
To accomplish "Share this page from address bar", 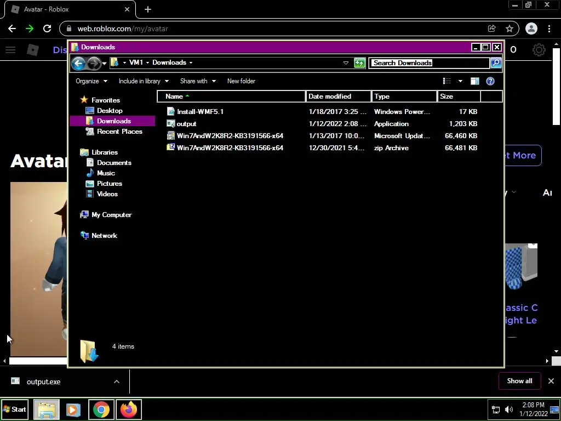I will [x=491, y=29].
